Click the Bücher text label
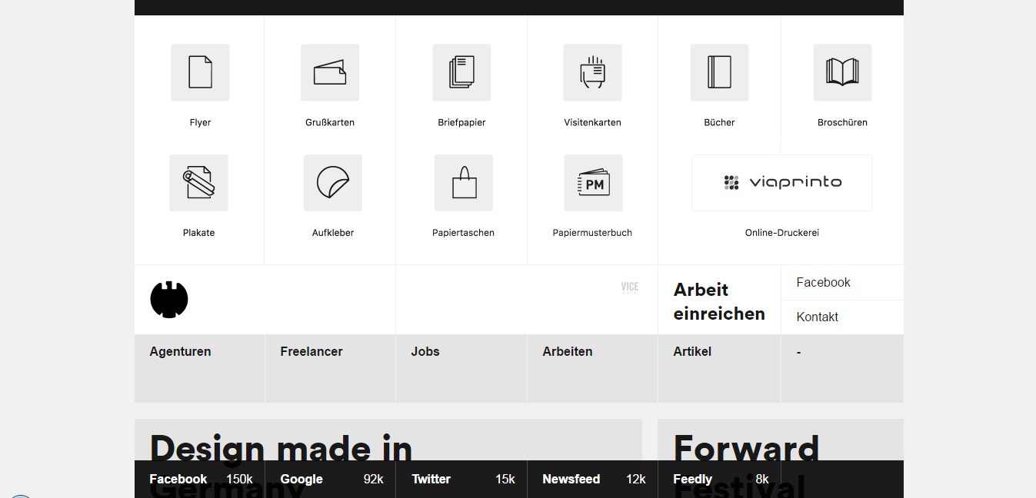1036x498 pixels. 719,122
